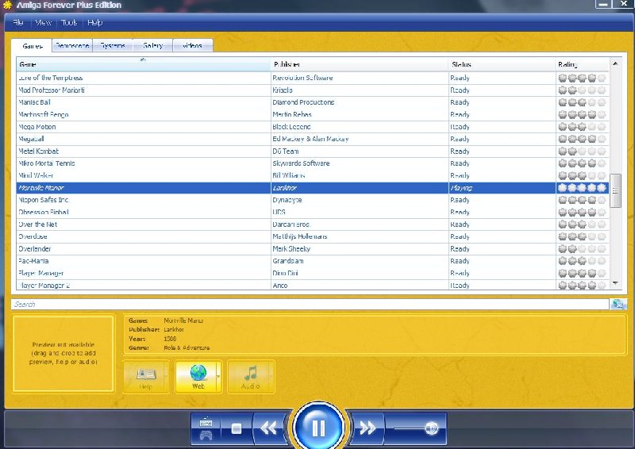The height and width of the screenshot is (449, 635).
Task: Expand the Web button dropdown arrow
Action: (219, 377)
